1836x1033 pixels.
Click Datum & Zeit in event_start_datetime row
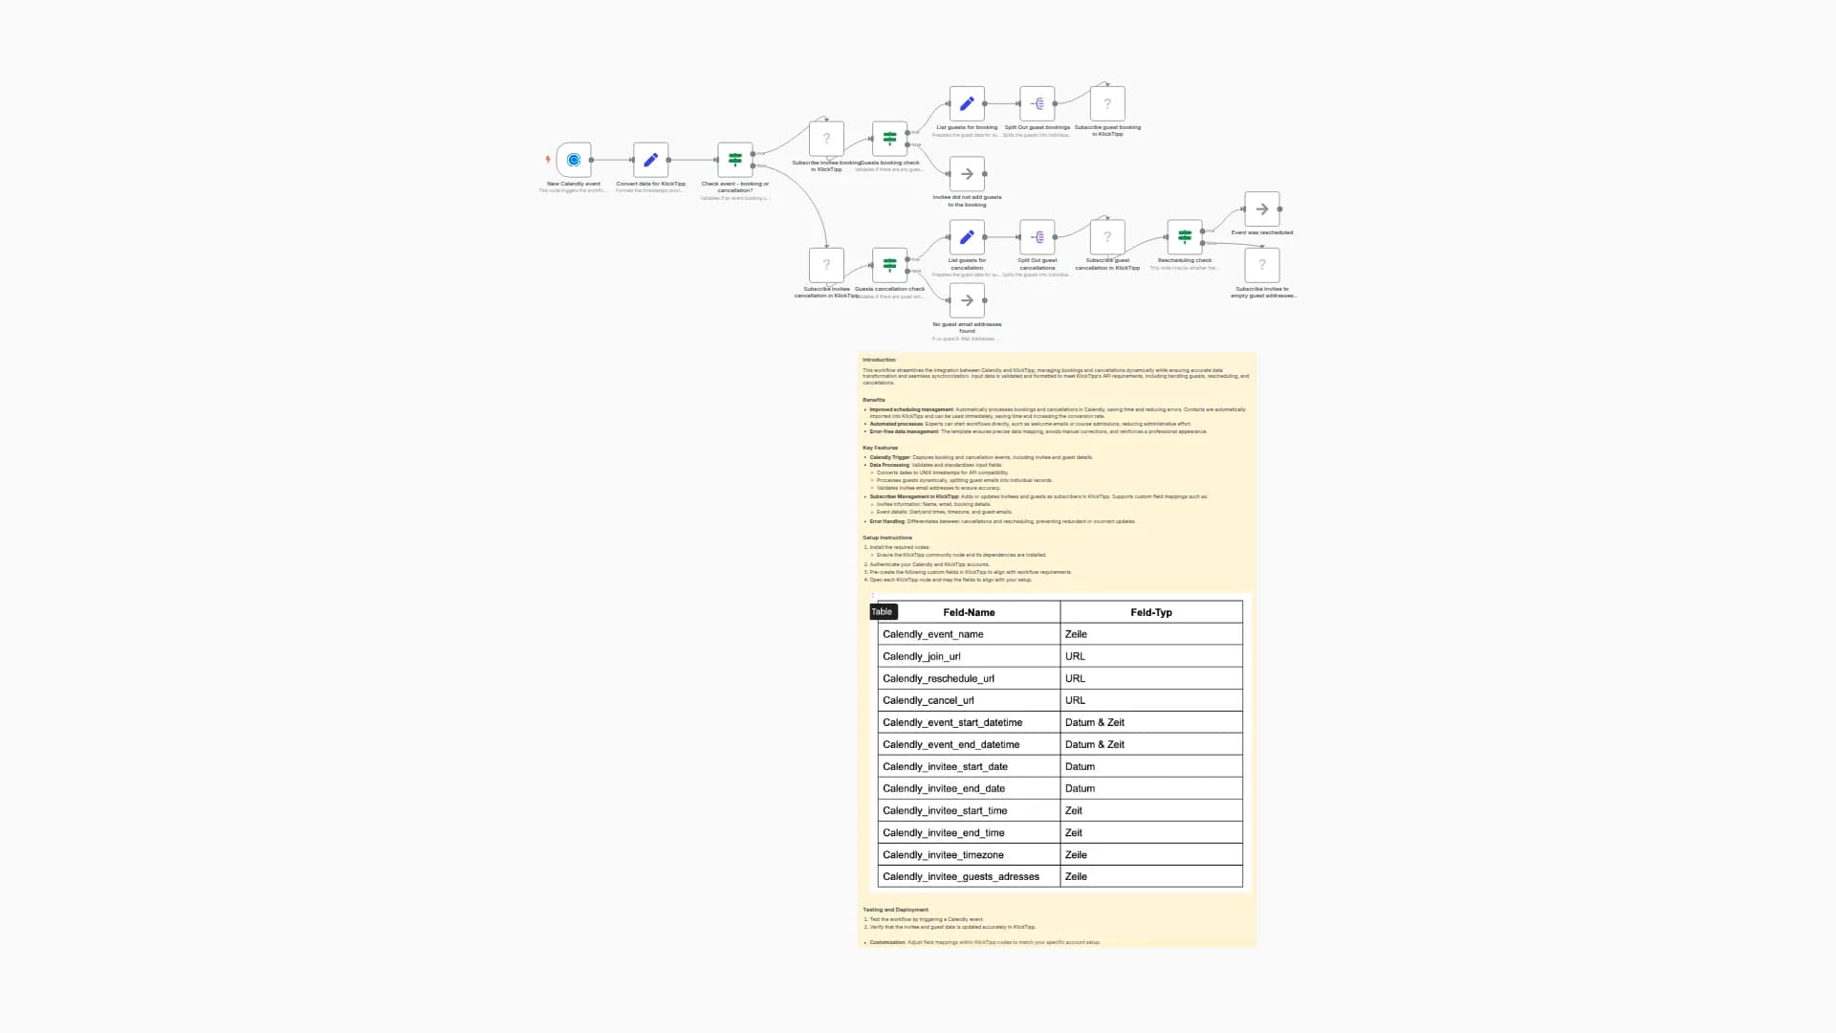[x=1151, y=722]
